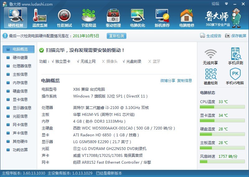Select the 节能降温 energy saving clover icon
This screenshot has width=249, height=177.
[x=89, y=17]
